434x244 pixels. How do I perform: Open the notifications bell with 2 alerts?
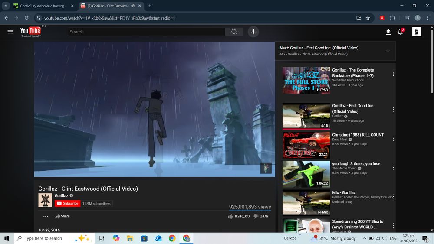click(x=401, y=32)
